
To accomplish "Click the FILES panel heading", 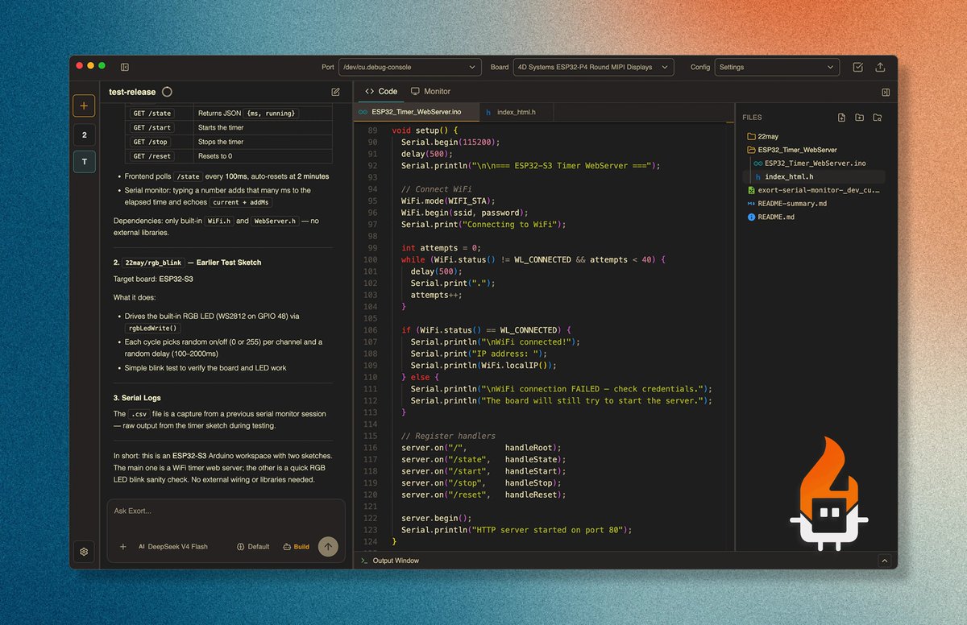I will pyautogui.click(x=752, y=118).
